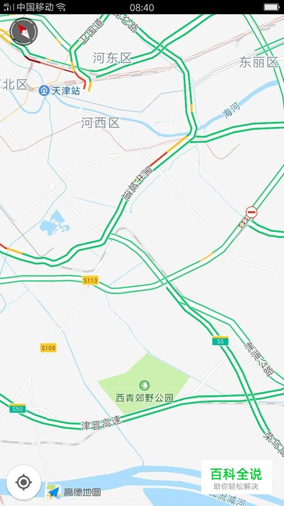Tap the green S50 expressway shield
Screen dimensions: 284x506
(17, 408)
